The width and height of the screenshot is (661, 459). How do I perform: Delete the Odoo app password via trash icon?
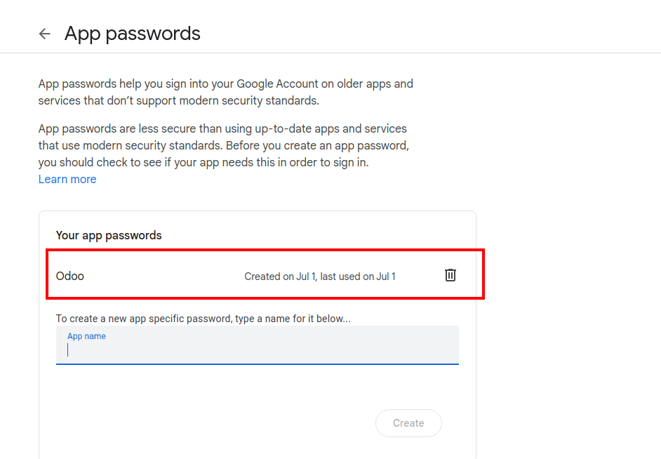coord(450,275)
